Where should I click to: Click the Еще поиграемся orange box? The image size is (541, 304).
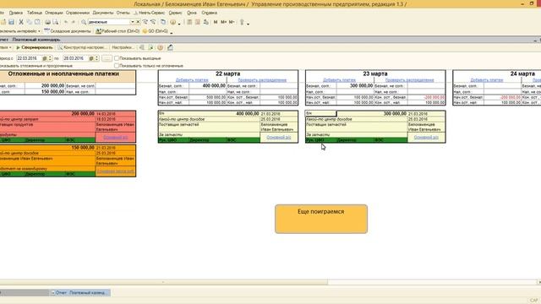(x=321, y=219)
